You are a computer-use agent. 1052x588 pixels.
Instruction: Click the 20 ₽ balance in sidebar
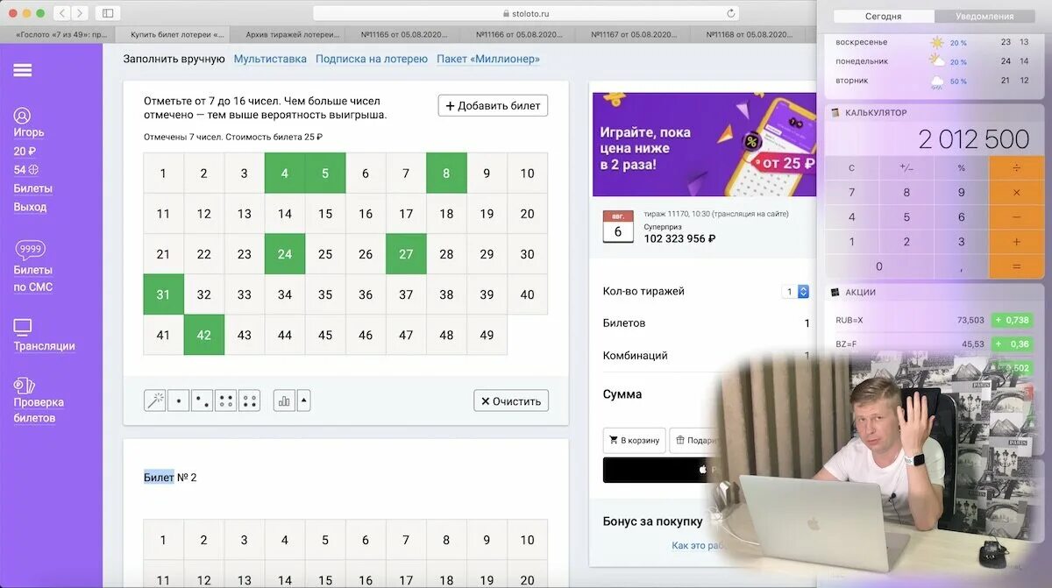click(25, 151)
